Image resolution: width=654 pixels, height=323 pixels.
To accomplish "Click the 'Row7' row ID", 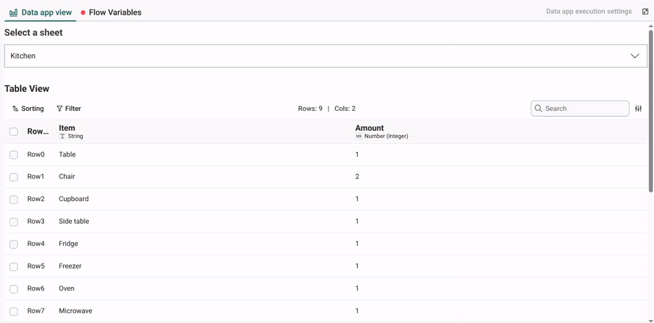I will tap(36, 311).
